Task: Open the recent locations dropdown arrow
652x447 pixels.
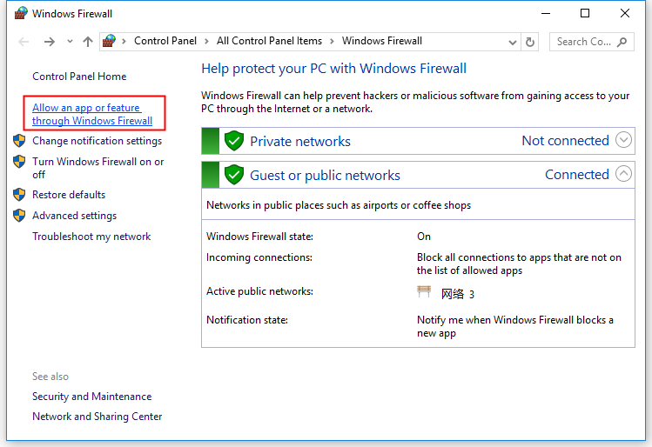Action: coord(70,41)
